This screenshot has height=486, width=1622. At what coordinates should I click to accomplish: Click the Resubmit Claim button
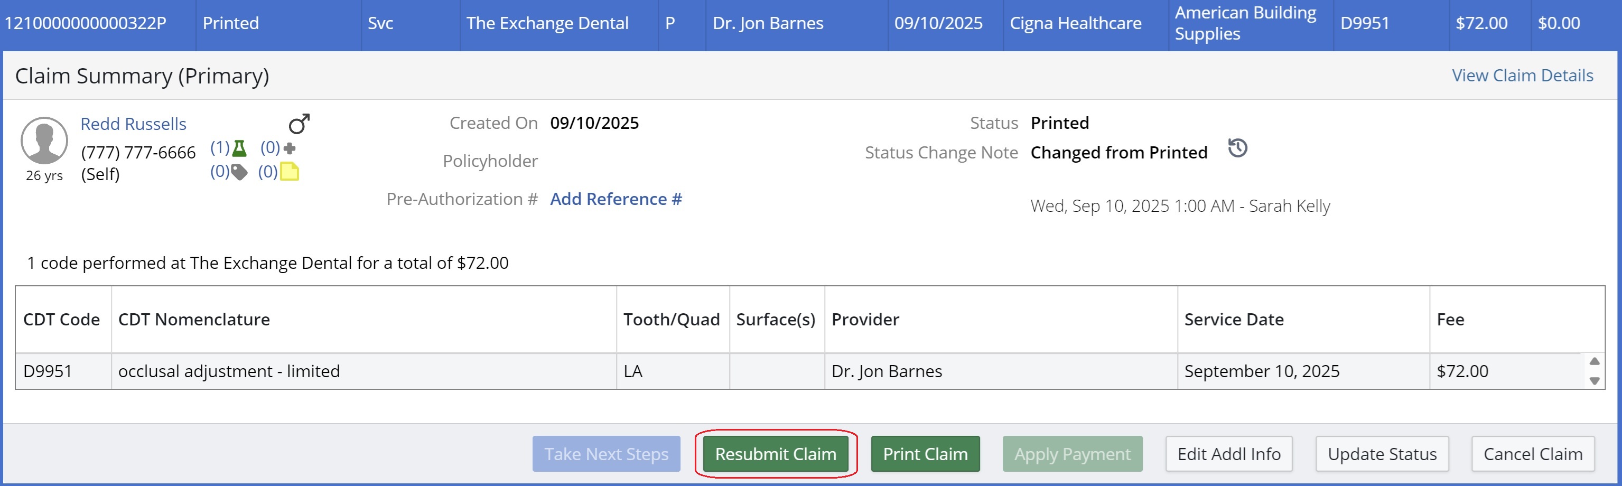click(776, 454)
